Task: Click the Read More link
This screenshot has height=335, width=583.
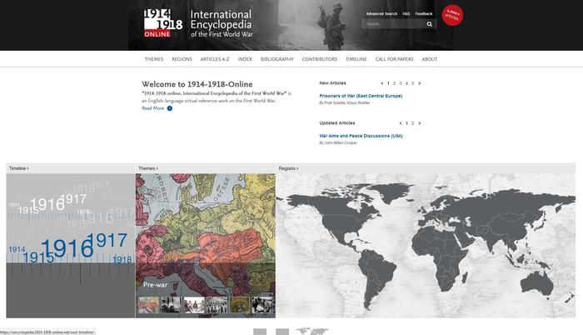Action: (152, 108)
